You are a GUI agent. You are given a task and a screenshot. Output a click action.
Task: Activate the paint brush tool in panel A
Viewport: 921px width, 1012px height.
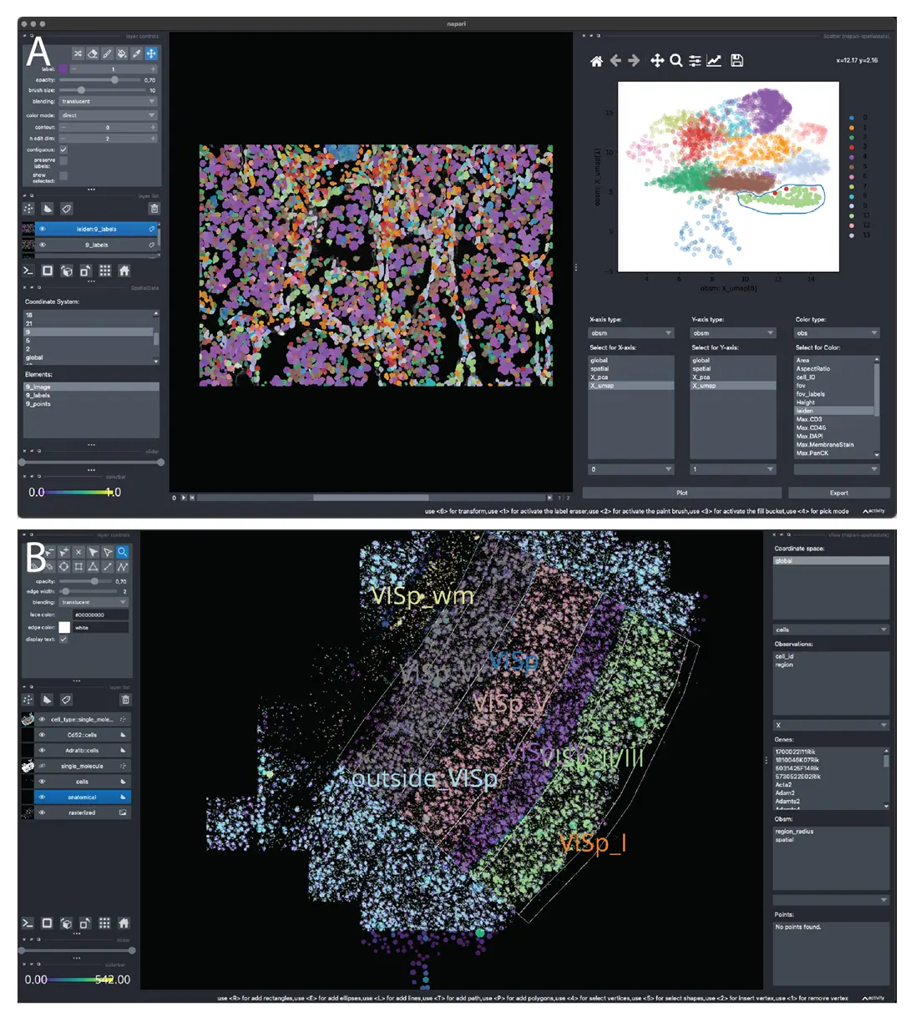point(107,53)
